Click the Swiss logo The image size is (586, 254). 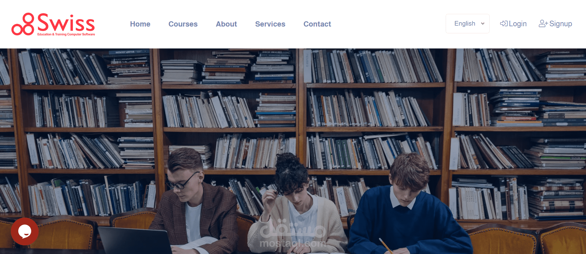(x=53, y=24)
